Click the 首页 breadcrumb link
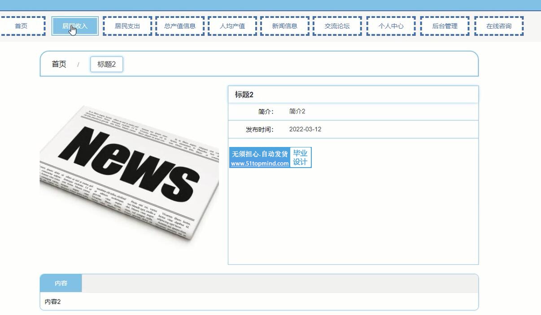Screen dimensions: 541x315 pos(59,64)
